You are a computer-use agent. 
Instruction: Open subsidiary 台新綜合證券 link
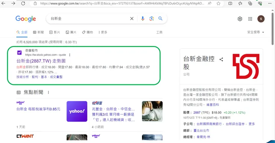point(235,124)
